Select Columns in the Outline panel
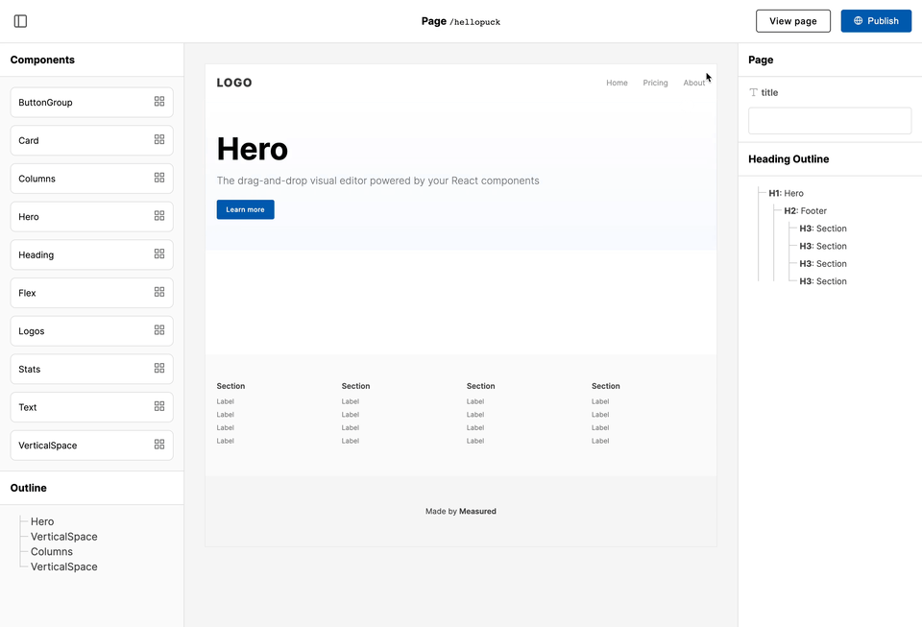This screenshot has width=922, height=627. (x=50, y=551)
